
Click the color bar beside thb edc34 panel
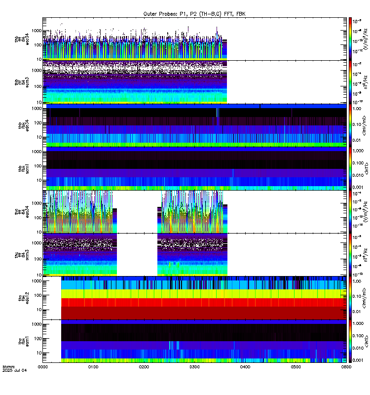[x=350, y=125]
